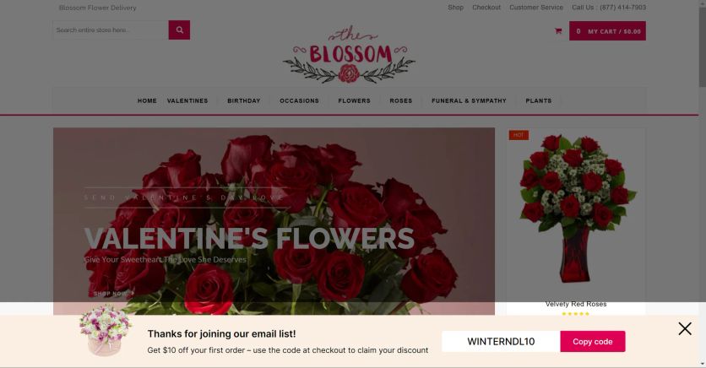The width and height of the screenshot is (706, 368).
Task: Open the Birthday menu
Action: [x=243, y=100]
